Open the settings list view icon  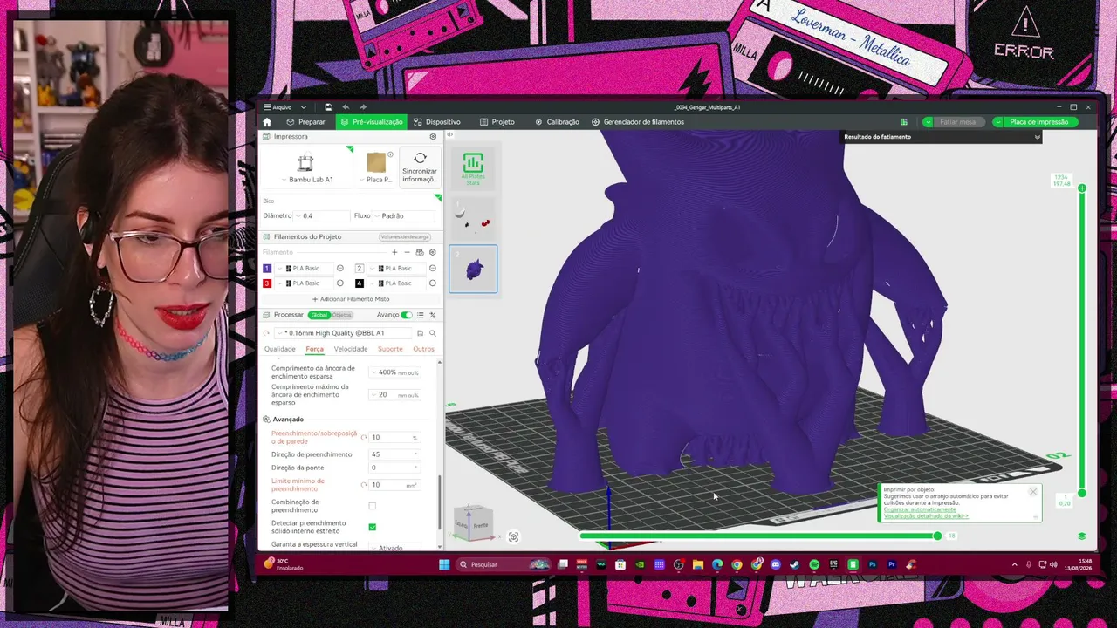point(420,315)
